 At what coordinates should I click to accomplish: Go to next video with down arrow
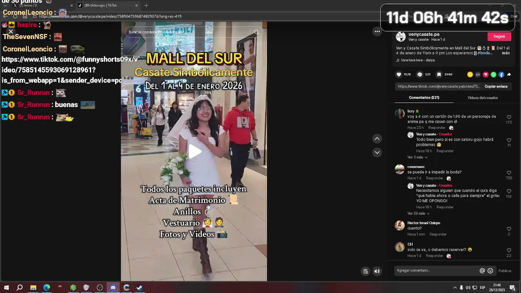click(377, 152)
